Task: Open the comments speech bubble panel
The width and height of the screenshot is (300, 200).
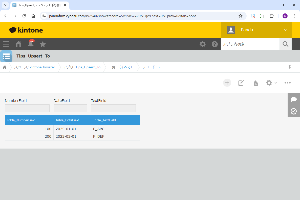Action: (x=293, y=99)
